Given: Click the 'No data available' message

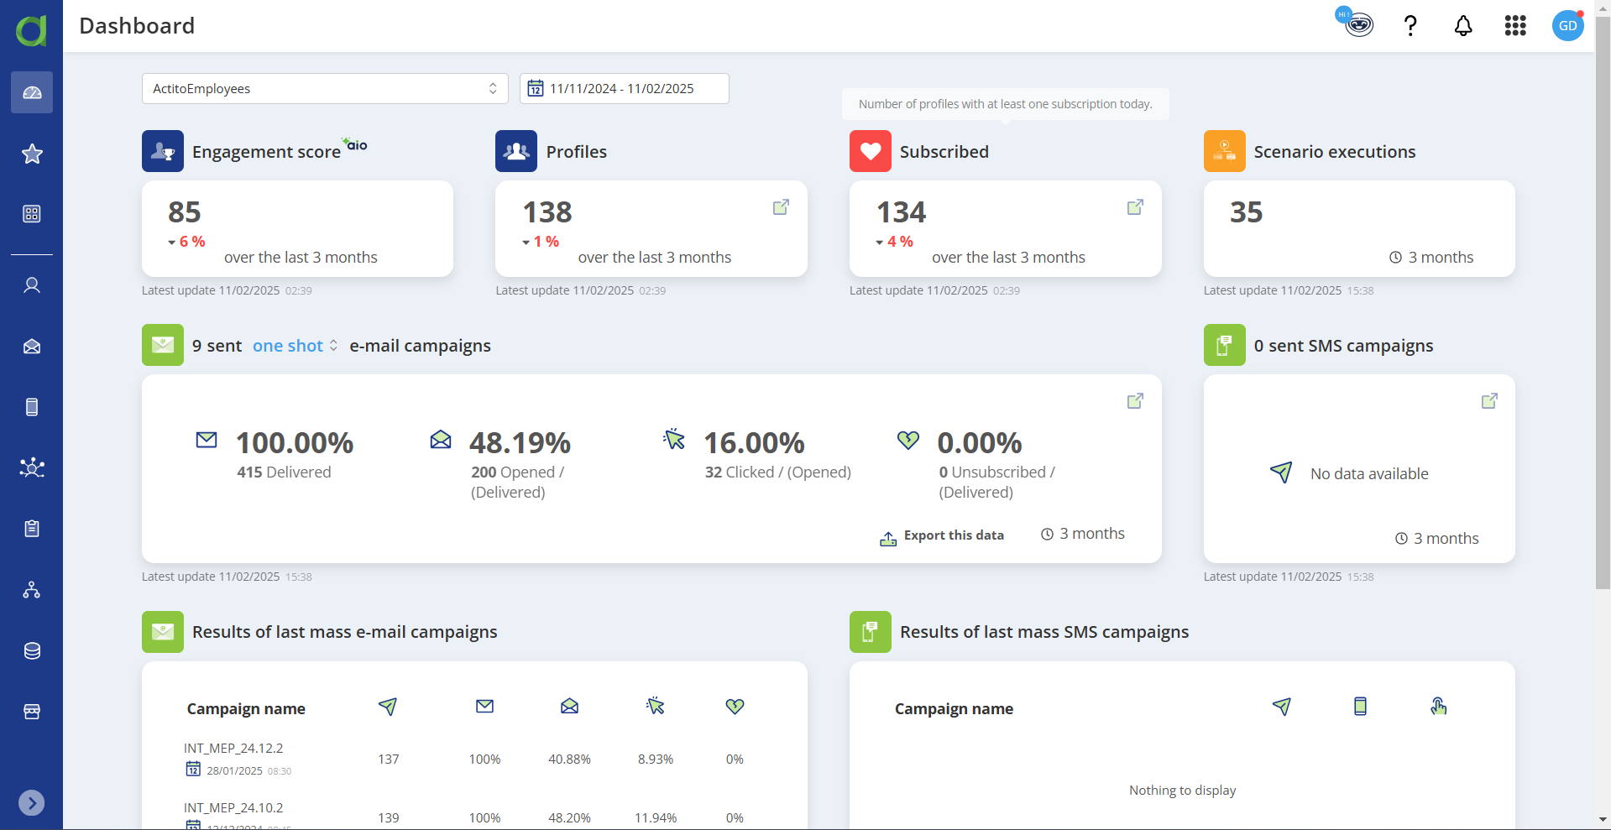Looking at the screenshot, I should (1369, 474).
